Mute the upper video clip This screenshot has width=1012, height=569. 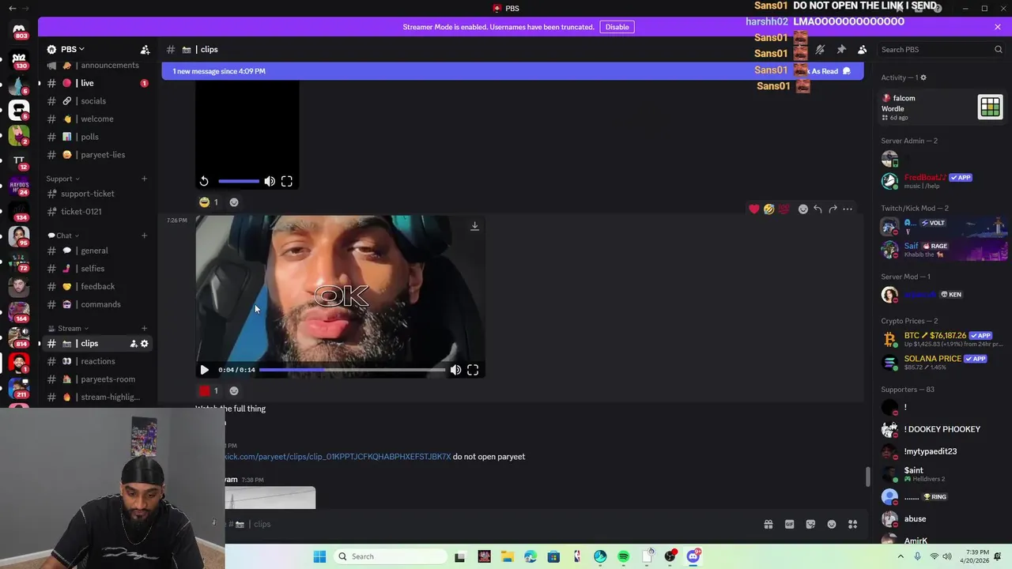(x=270, y=182)
